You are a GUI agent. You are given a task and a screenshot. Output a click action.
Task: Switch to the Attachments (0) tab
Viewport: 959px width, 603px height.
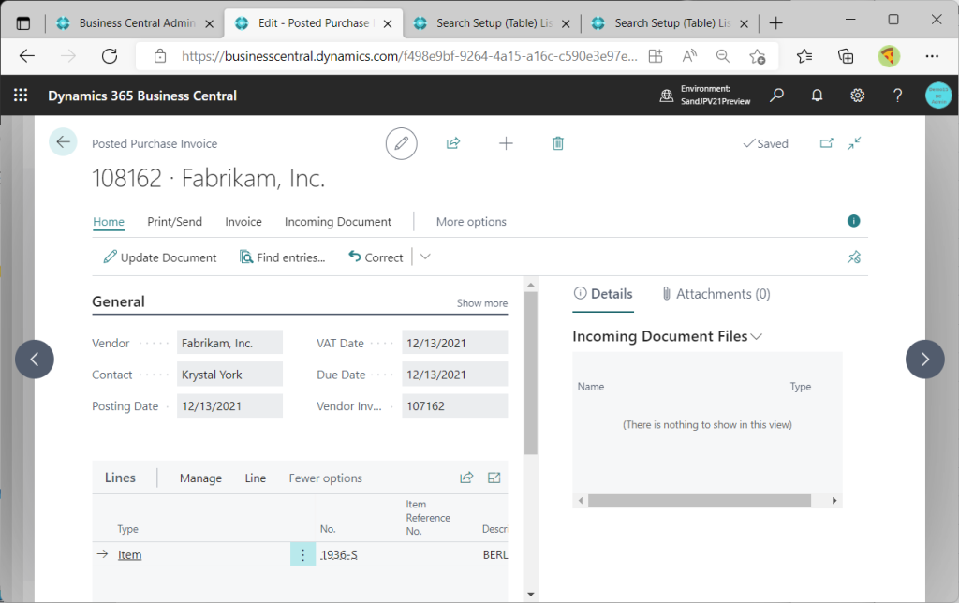tap(716, 294)
